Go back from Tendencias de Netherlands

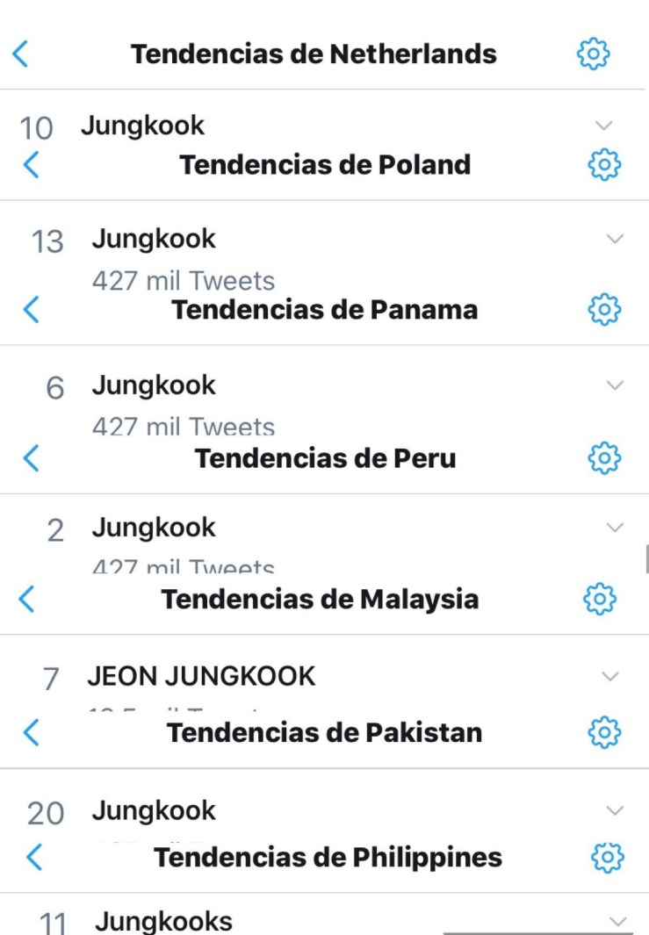[21, 54]
